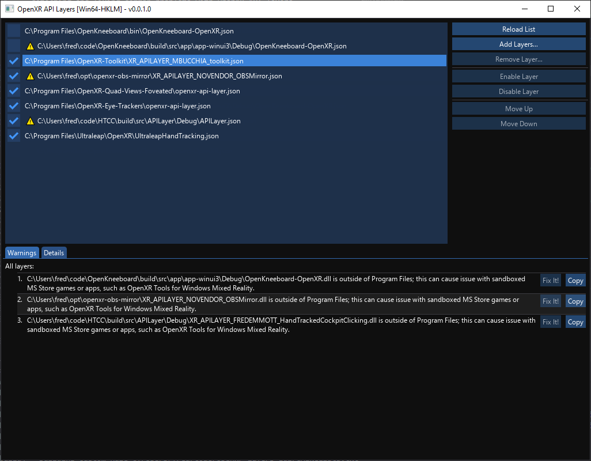Image resolution: width=591 pixels, height=461 pixels.
Task: Click Fix It for OpenKneeboard-OpenXR.dll warning
Action: [551, 281]
